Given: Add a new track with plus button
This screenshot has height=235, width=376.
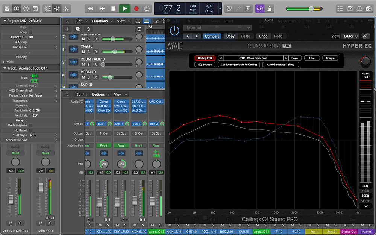Looking at the screenshot, I should (67, 29).
